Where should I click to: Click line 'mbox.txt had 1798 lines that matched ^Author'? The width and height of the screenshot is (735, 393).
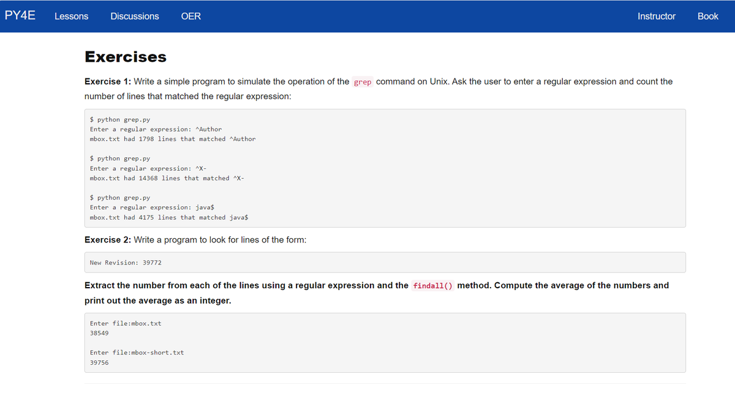click(x=173, y=139)
